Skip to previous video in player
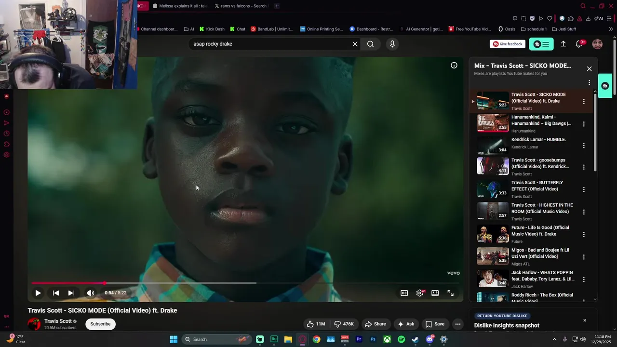The height and width of the screenshot is (347, 617). [x=56, y=293]
